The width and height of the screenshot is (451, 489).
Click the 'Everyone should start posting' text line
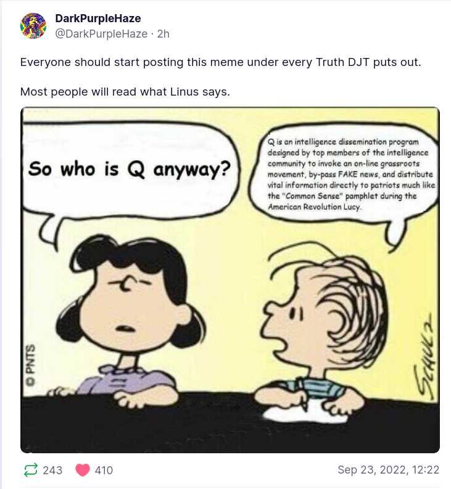click(x=221, y=62)
